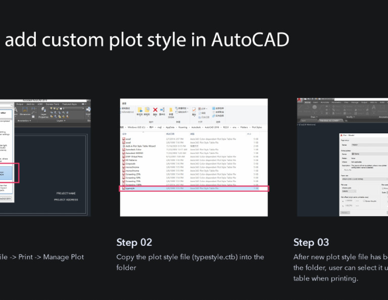The height and width of the screenshot is (300, 388).
Task: Switch to the Parametric ribbon tab
Action: 336,103
